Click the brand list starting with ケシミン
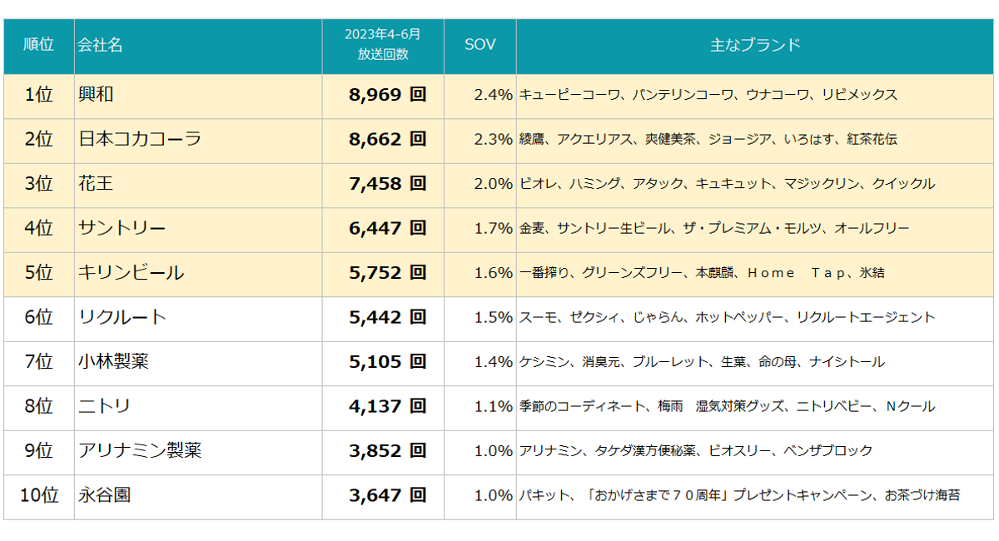 click(x=702, y=362)
